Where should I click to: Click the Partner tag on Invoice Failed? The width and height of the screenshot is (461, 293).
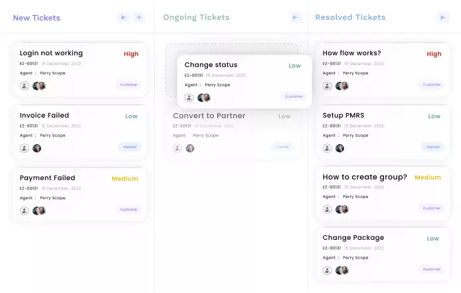coord(130,147)
